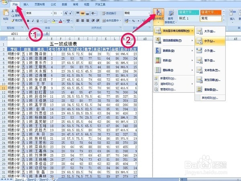This screenshot has width=241, height=181.
Task: Expand the 色阶 submenu
Action: pos(174,60)
